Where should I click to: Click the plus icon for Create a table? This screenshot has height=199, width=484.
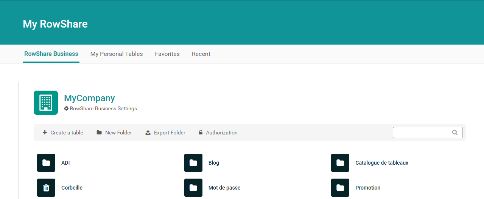[x=45, y=133]
